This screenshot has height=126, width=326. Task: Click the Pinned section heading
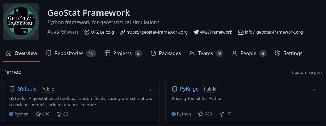[x=12, y=72]
